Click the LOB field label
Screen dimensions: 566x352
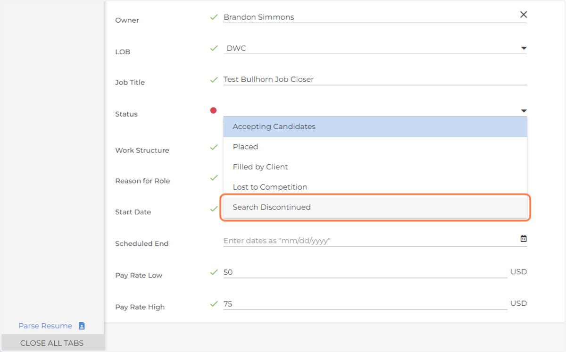tap(123, 52)
